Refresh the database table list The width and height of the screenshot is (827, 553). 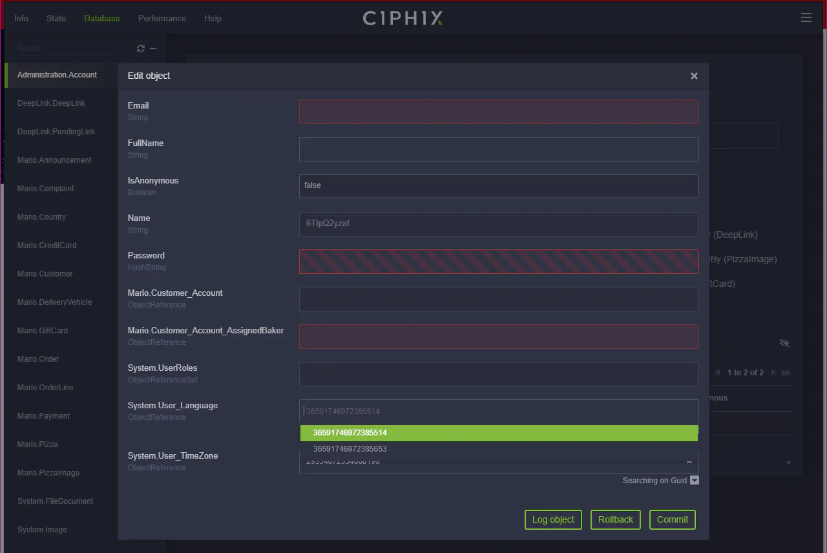tap(140, 48)
